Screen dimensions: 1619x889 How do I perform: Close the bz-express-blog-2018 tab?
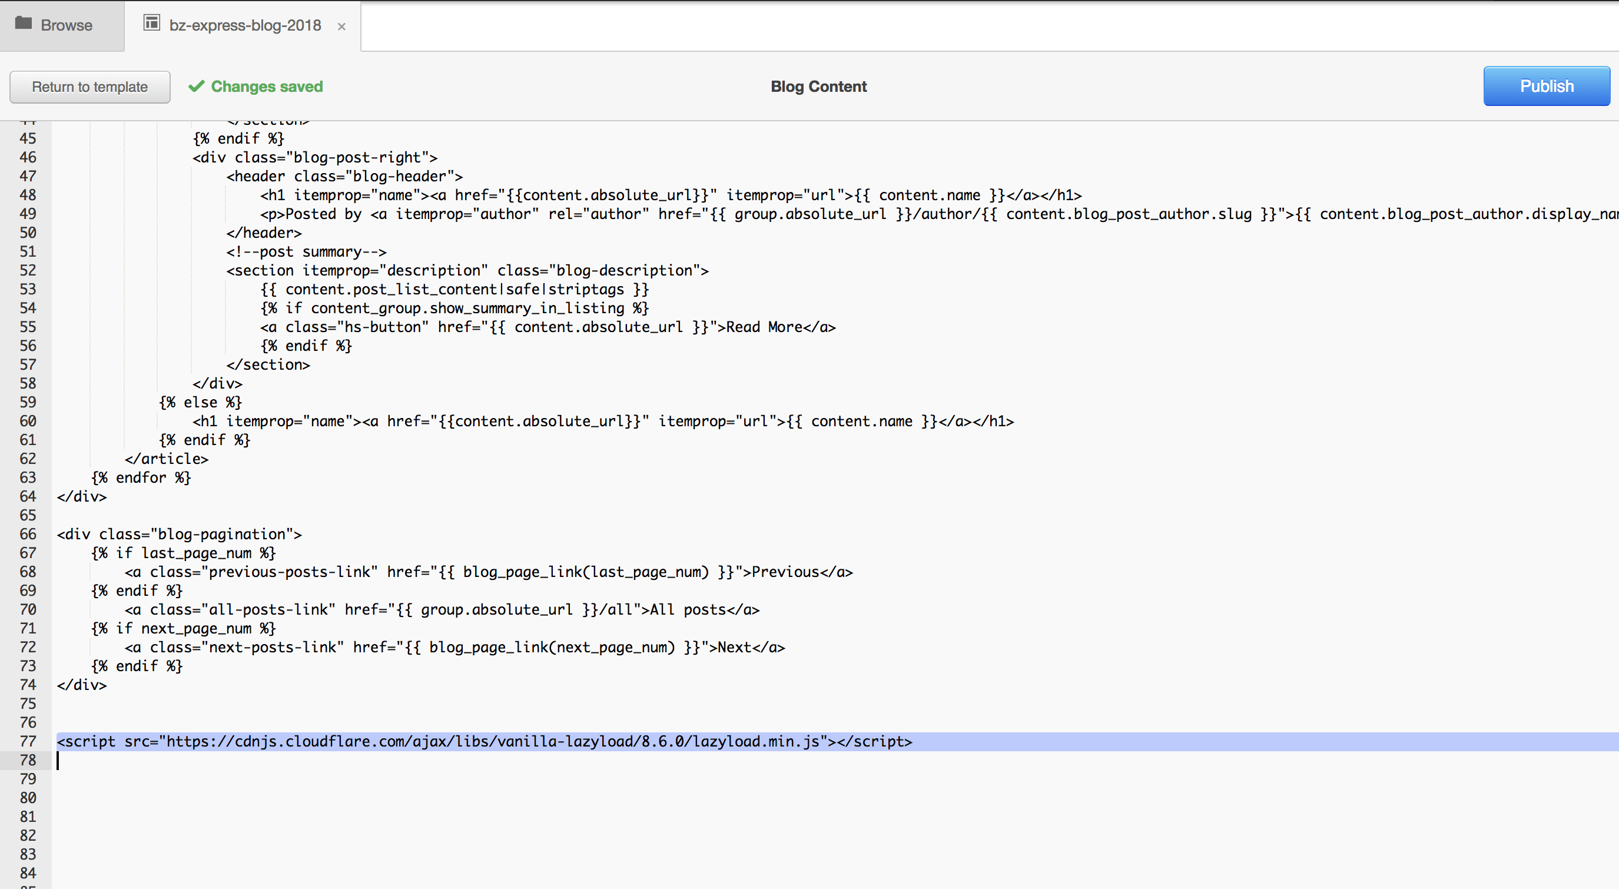point(342,26)
